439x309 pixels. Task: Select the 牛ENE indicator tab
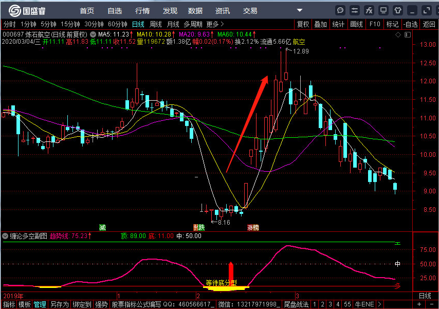pyautogui.click(x=364, y=304)
